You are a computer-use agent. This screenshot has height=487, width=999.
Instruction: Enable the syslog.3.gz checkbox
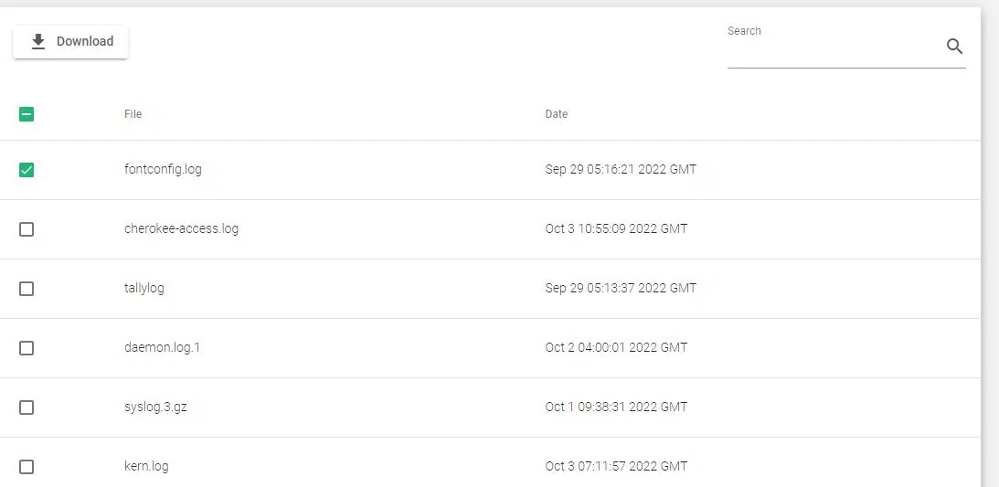point(27,408)
